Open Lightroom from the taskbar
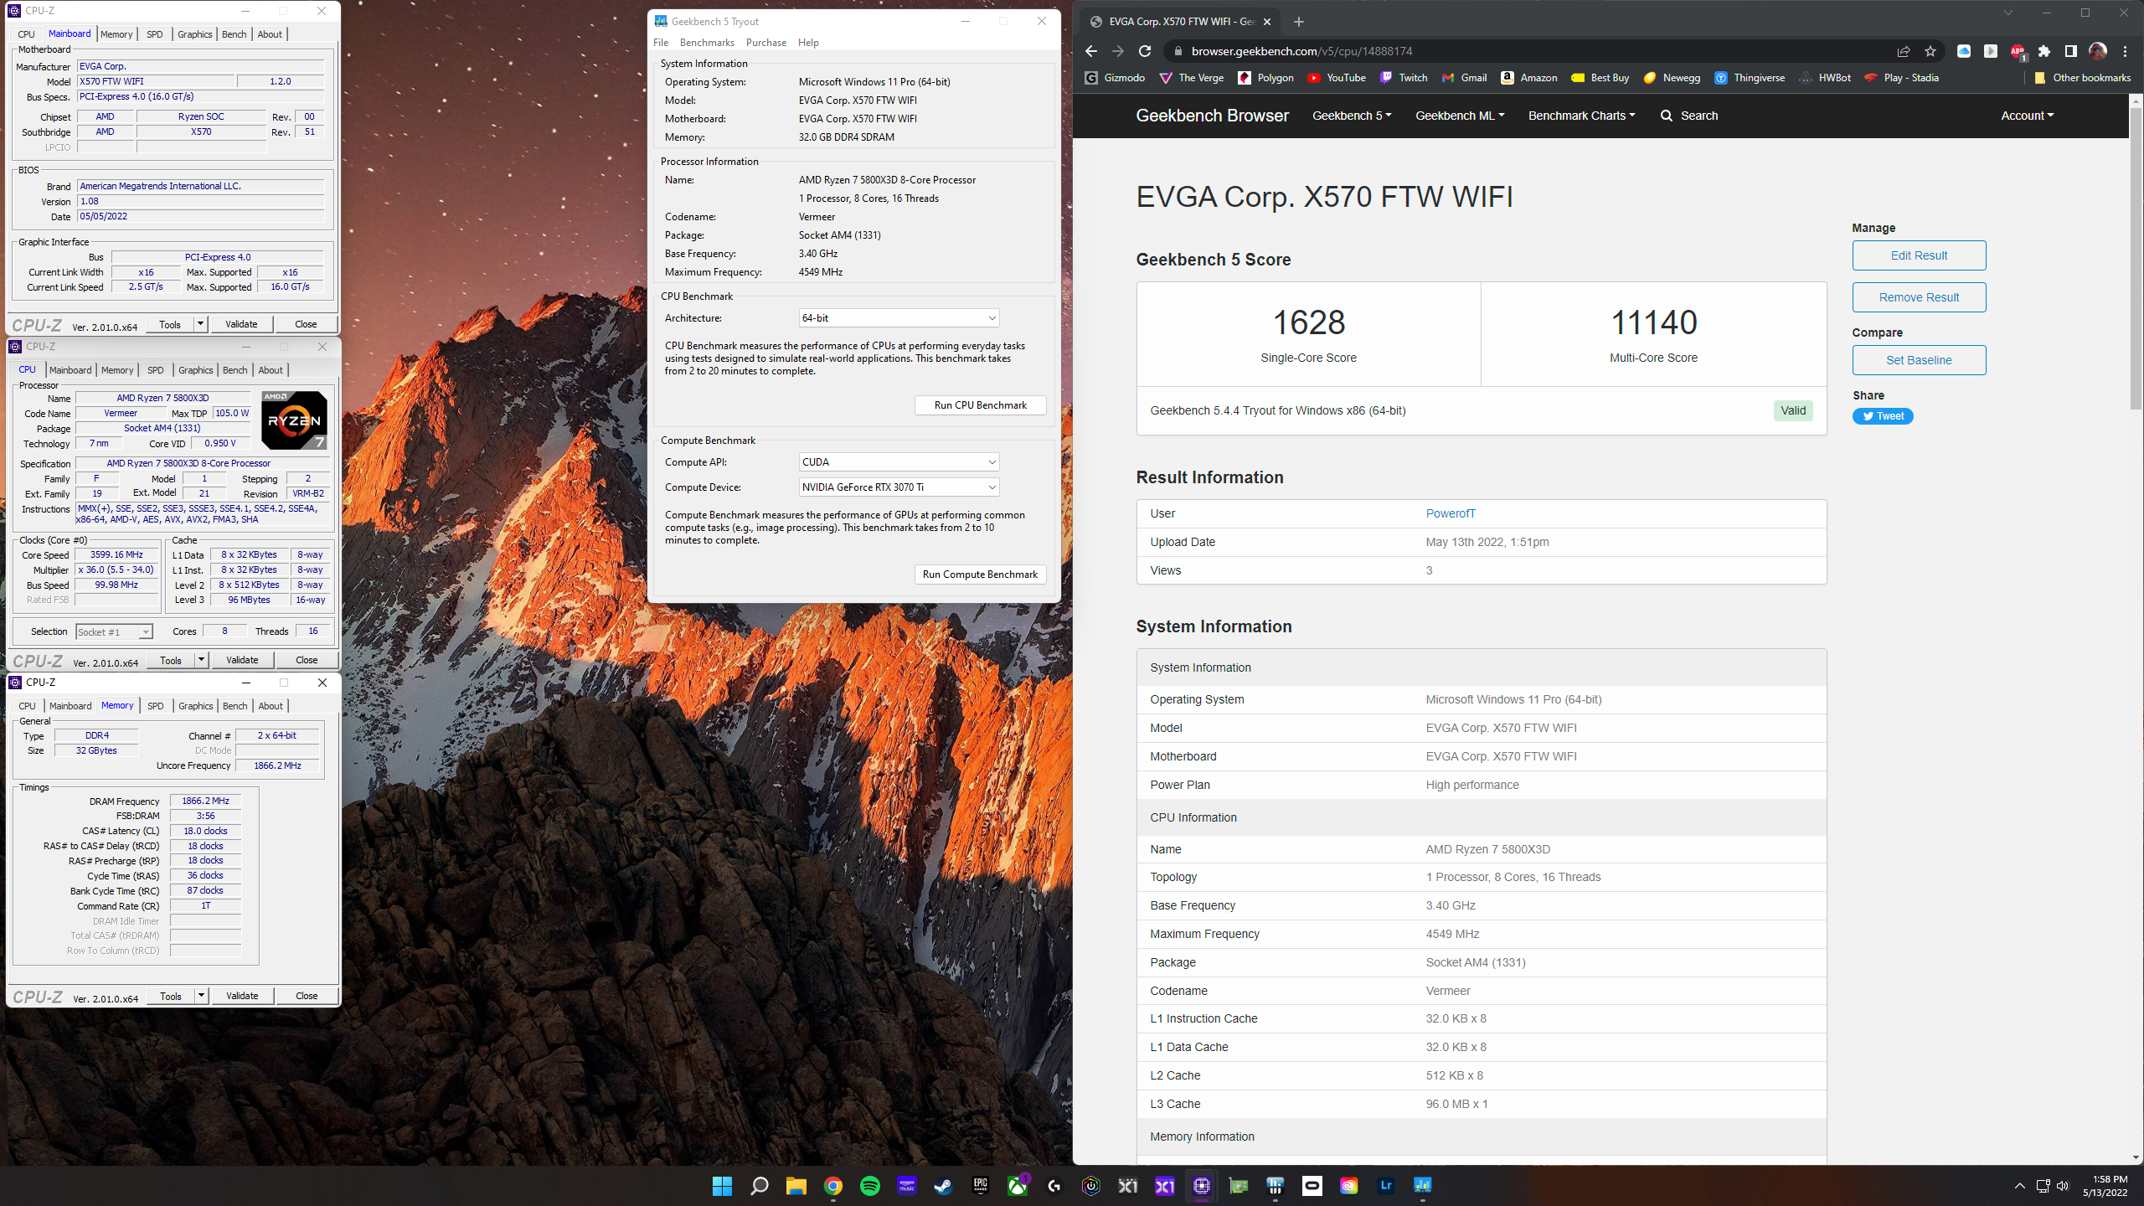 (1386, 1185)
